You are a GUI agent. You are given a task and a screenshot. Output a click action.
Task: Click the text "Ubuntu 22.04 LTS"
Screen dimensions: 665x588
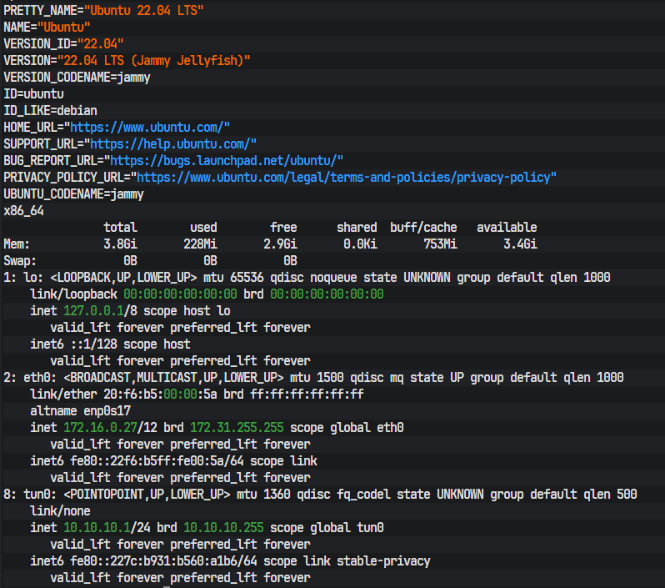144,10
